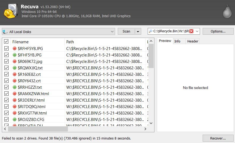Open the Options... dialog

click(x=218, y=31)
